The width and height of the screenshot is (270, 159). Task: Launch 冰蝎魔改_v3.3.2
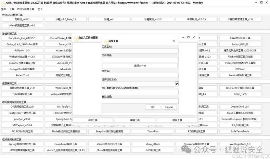click(153, 19)
